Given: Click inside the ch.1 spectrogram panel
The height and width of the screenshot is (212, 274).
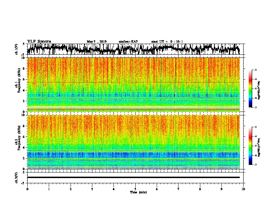Looking at the screenshot, I should [134, 85].
